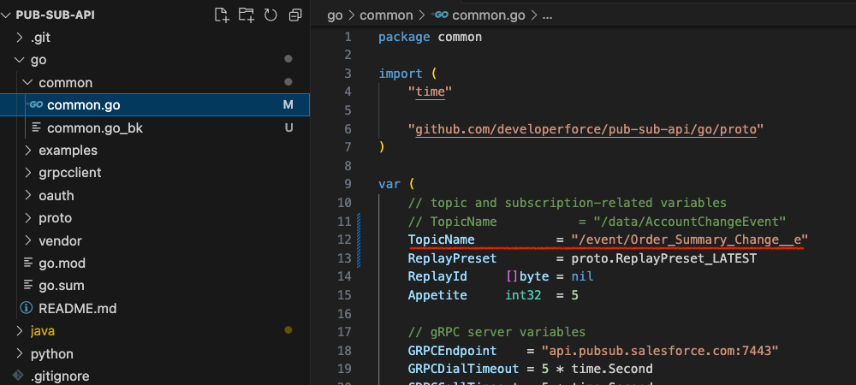Image resolution: width=856 pixels, height=385 pixels.
Task: Collapse all folders in explorer
Action: coord(295,15)
